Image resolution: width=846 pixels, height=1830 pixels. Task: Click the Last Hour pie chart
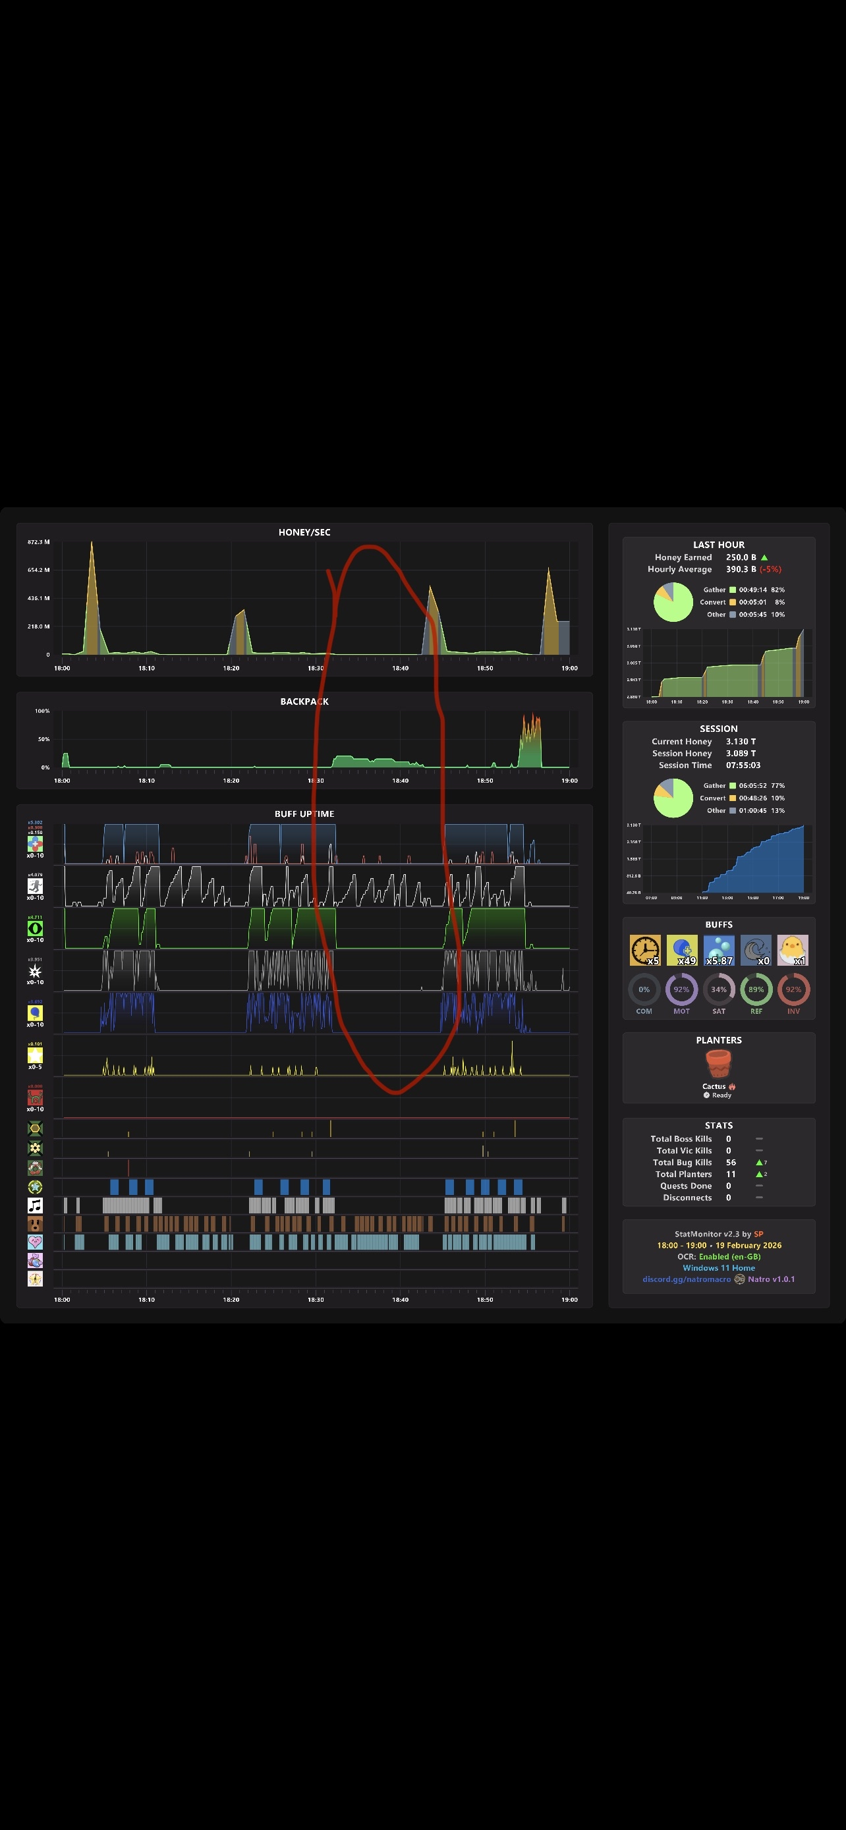pyautogui.click(x=673, y=601)
